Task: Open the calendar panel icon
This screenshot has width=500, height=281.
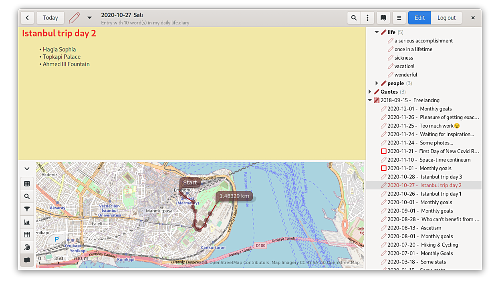Action: (x=27, y=184)
